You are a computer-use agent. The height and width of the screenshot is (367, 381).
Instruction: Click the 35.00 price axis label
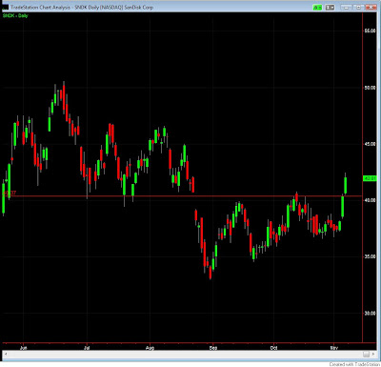(370, 256)
